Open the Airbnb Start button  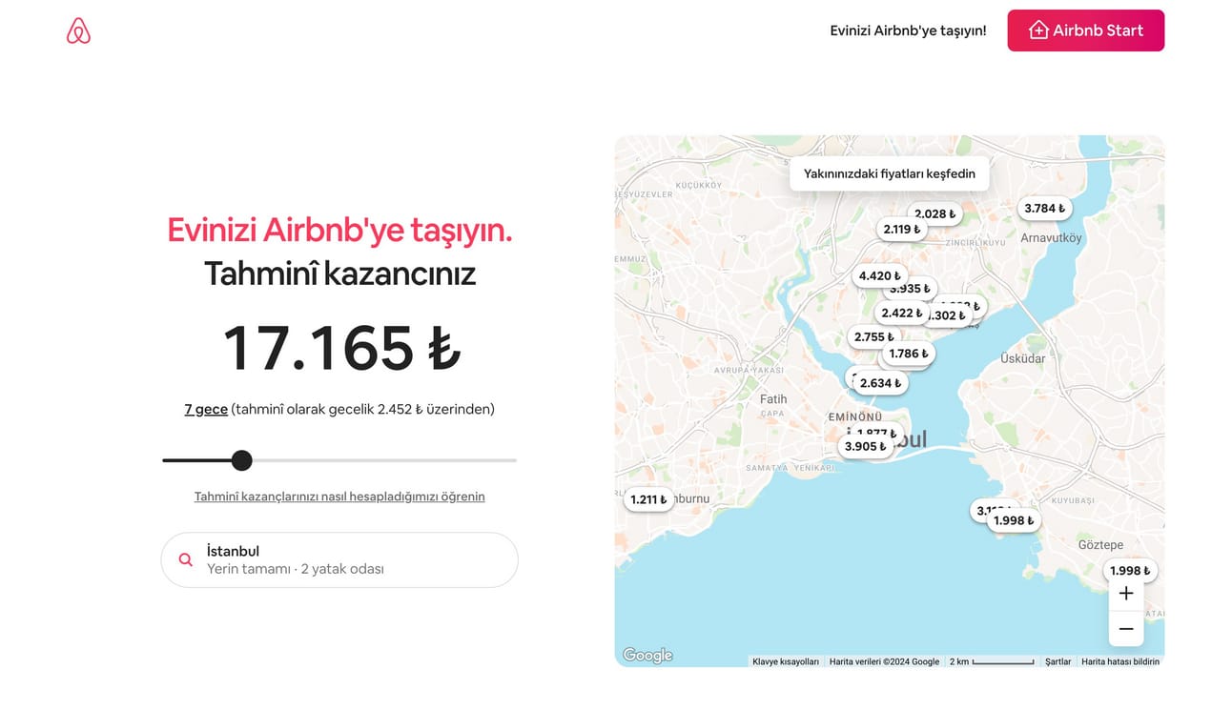click(x=1085, y=30)
